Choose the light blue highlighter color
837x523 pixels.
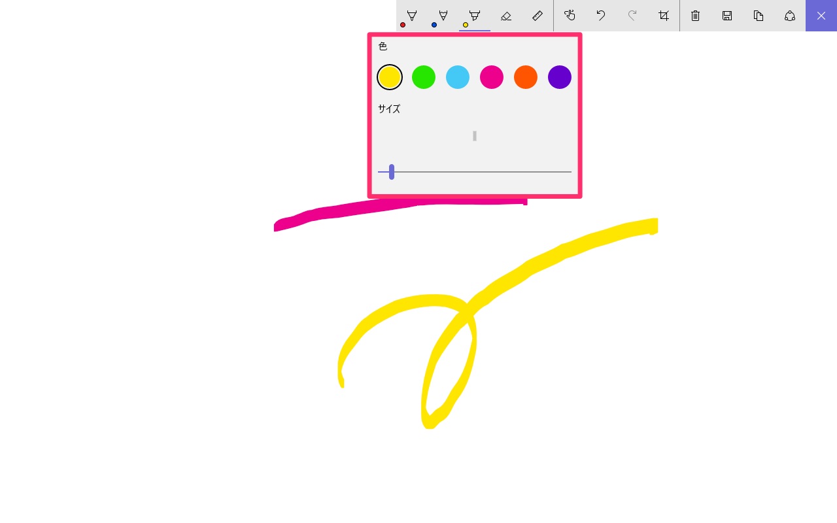coord(458,77)
